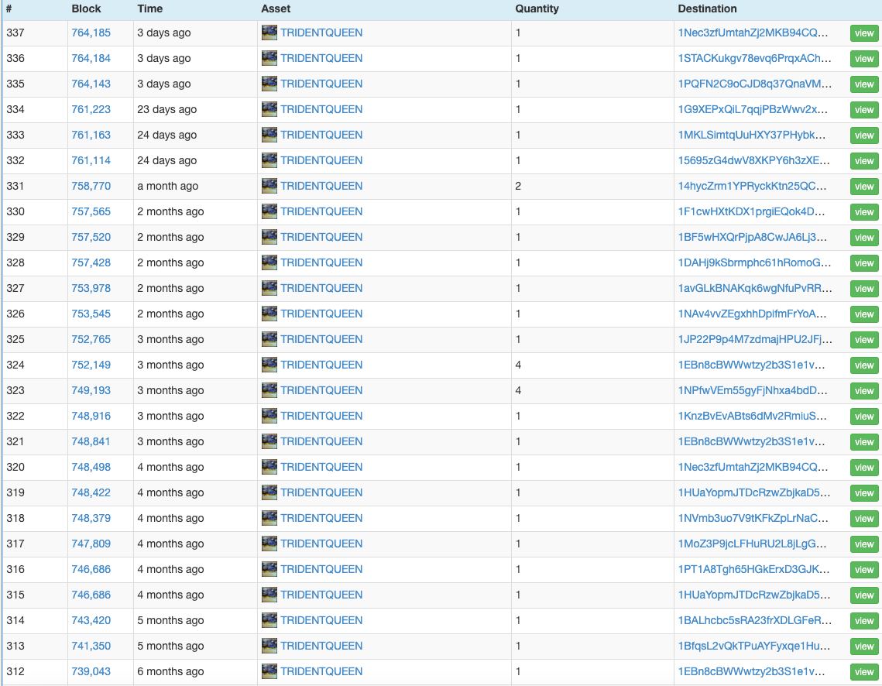
Task: Open block 764,184 link
Action: [x=91, y=58]
